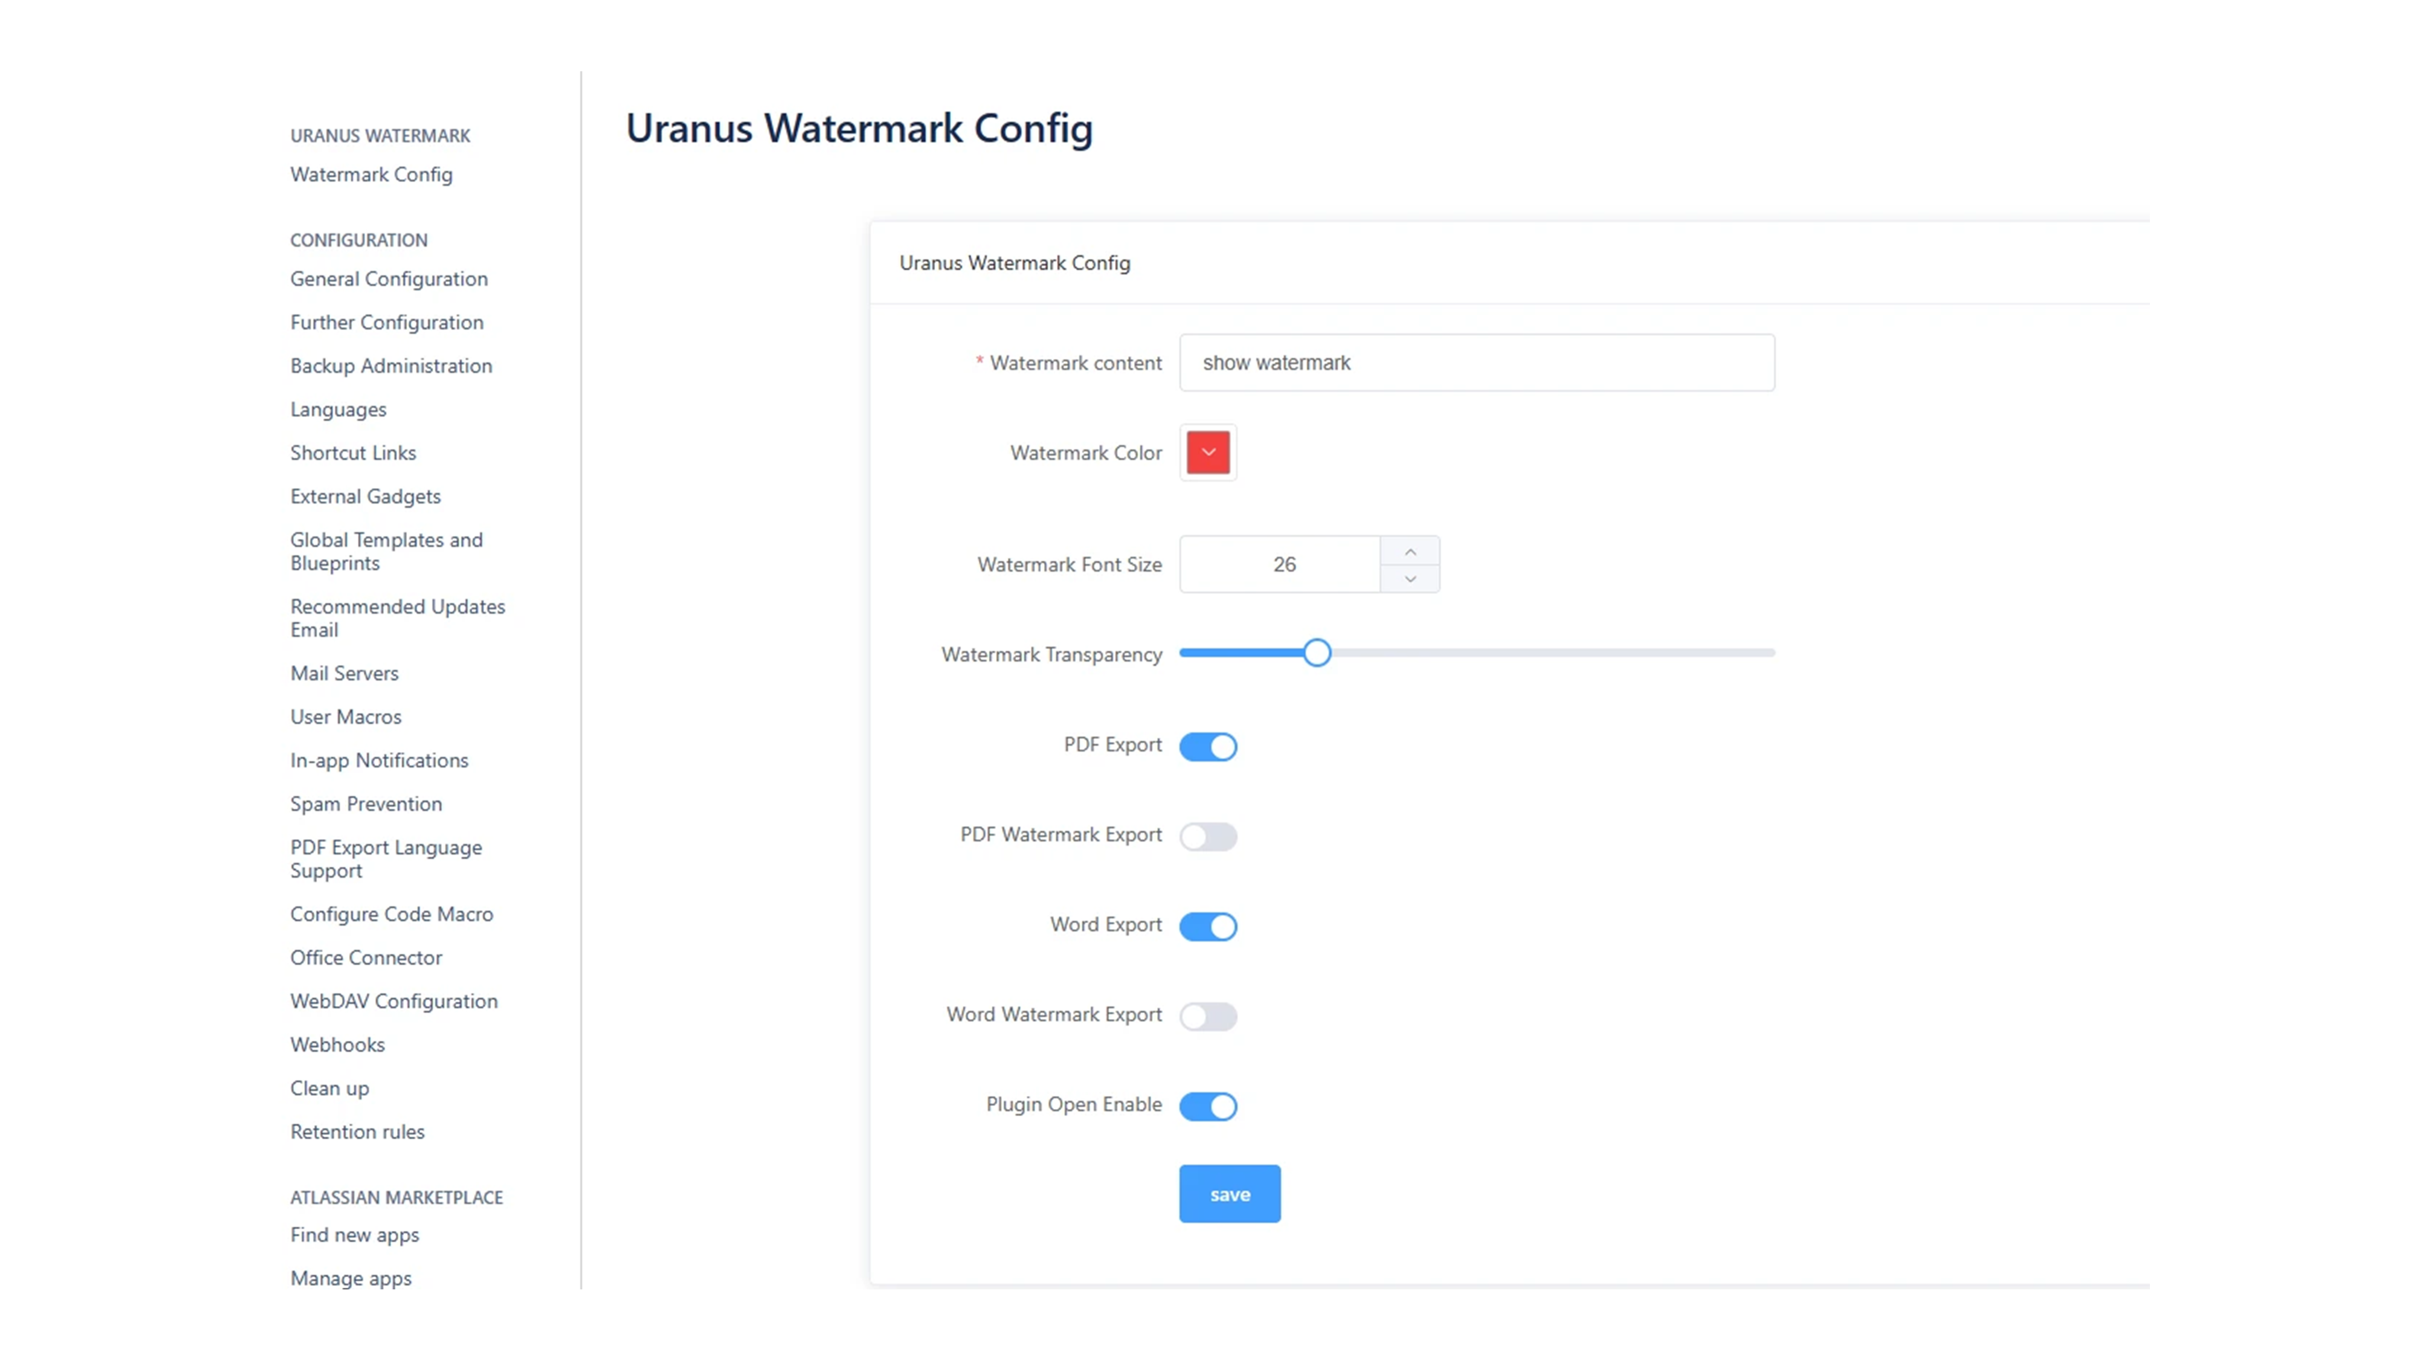This screenshot has height=1361, width=2420.
Task: Click the Watermark content input field
Action: pyautogui.click(x=1476, y=362)
